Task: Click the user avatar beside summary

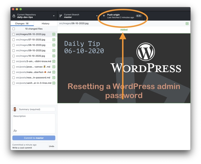Action: (x=15, y=109)
